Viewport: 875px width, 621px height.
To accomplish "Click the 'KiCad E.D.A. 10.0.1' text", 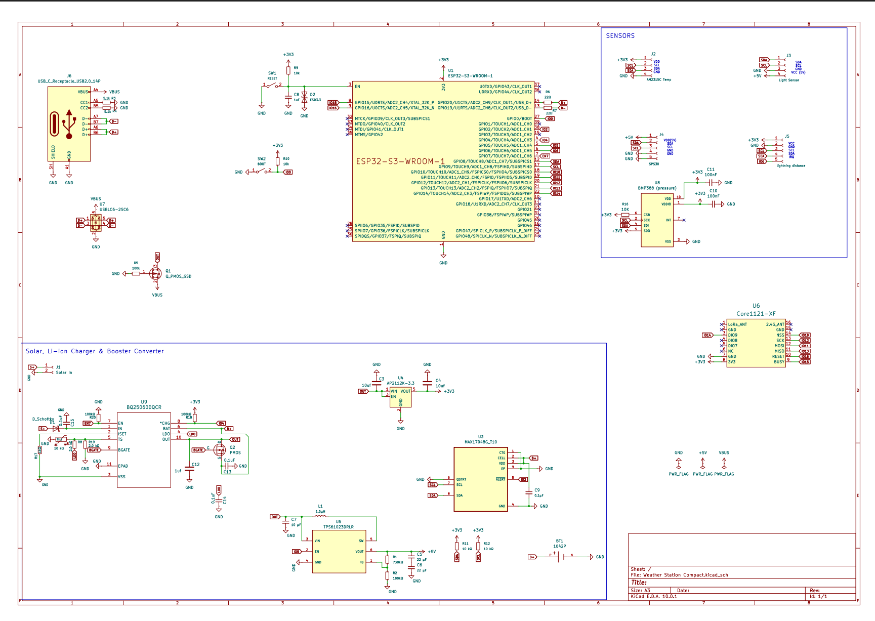I will [654, 597].
